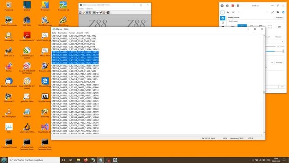289x163 pixels.
Task: Launch MicroCapture Plus desktop icon
Action: pyautogui.click(x=27, y=128)
